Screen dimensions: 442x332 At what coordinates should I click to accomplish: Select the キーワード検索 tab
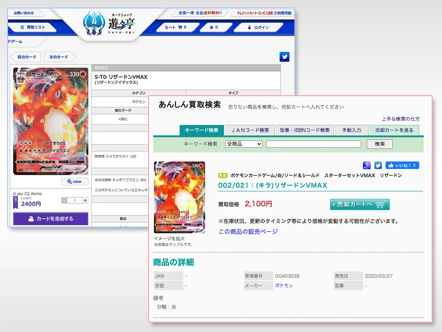click(202, 130)
